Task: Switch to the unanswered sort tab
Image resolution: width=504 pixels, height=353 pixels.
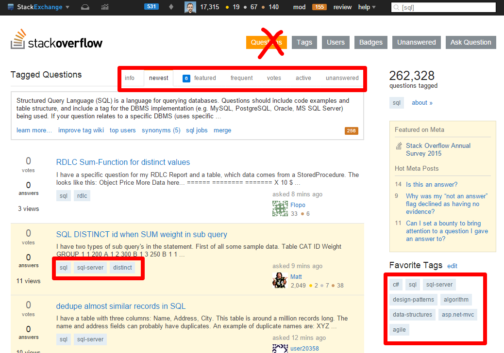Action: tap(342, 78)
